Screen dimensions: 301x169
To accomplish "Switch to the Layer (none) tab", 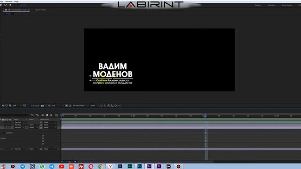I will [40, 9].
